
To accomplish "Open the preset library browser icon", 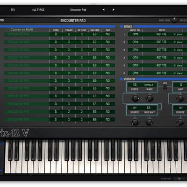I will pos(13,10).
